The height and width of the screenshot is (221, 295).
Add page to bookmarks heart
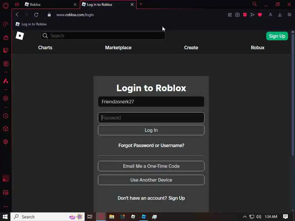point(260,15)
